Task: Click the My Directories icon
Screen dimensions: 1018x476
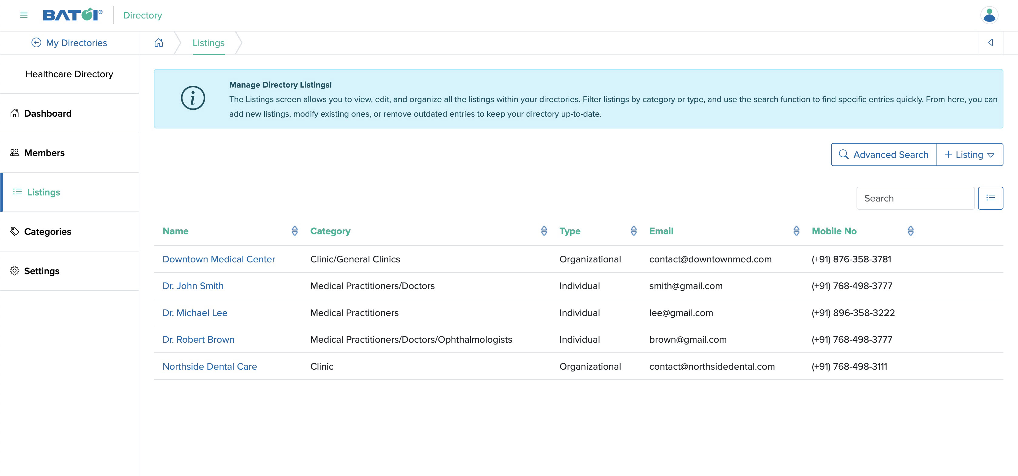Action: tap(36, 42)
